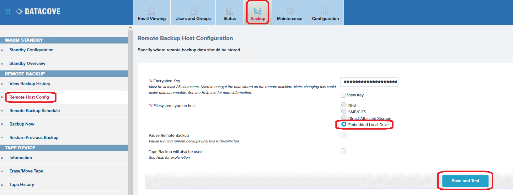Choose SMB/CIFS filesystem type

pos(344,111)
